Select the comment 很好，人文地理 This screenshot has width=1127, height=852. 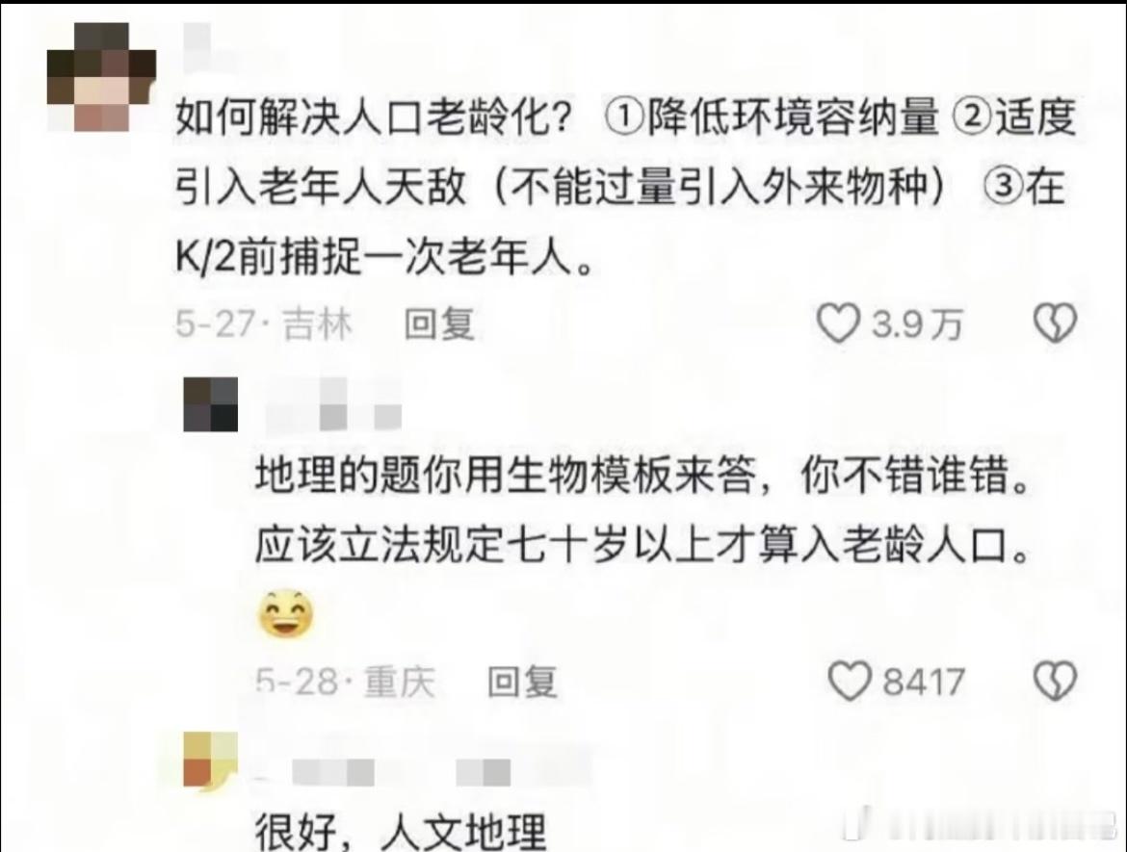401,831
